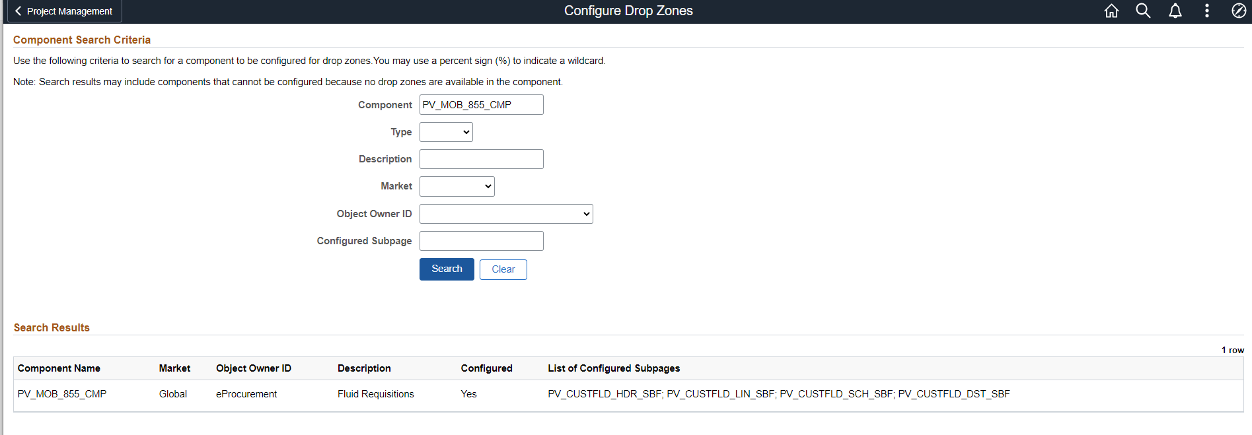Click into the Description text field
The height and width of the screenshot is (435, 1252).
click(481, 159)
